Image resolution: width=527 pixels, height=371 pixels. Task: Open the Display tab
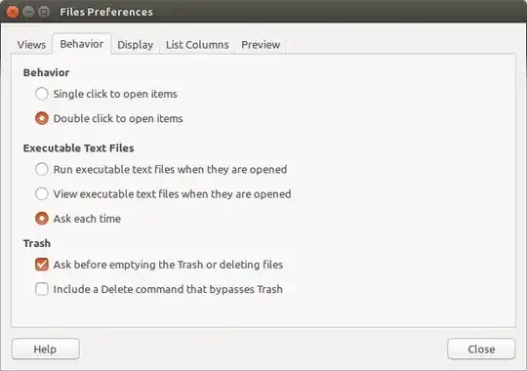(x=135, y=45)
